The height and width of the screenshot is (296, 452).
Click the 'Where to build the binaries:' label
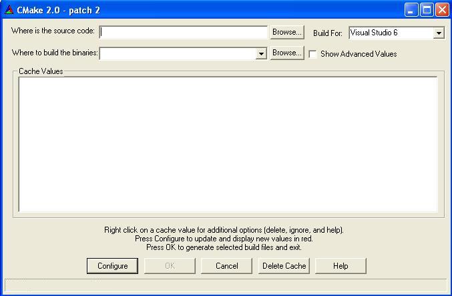pos(55,53)
